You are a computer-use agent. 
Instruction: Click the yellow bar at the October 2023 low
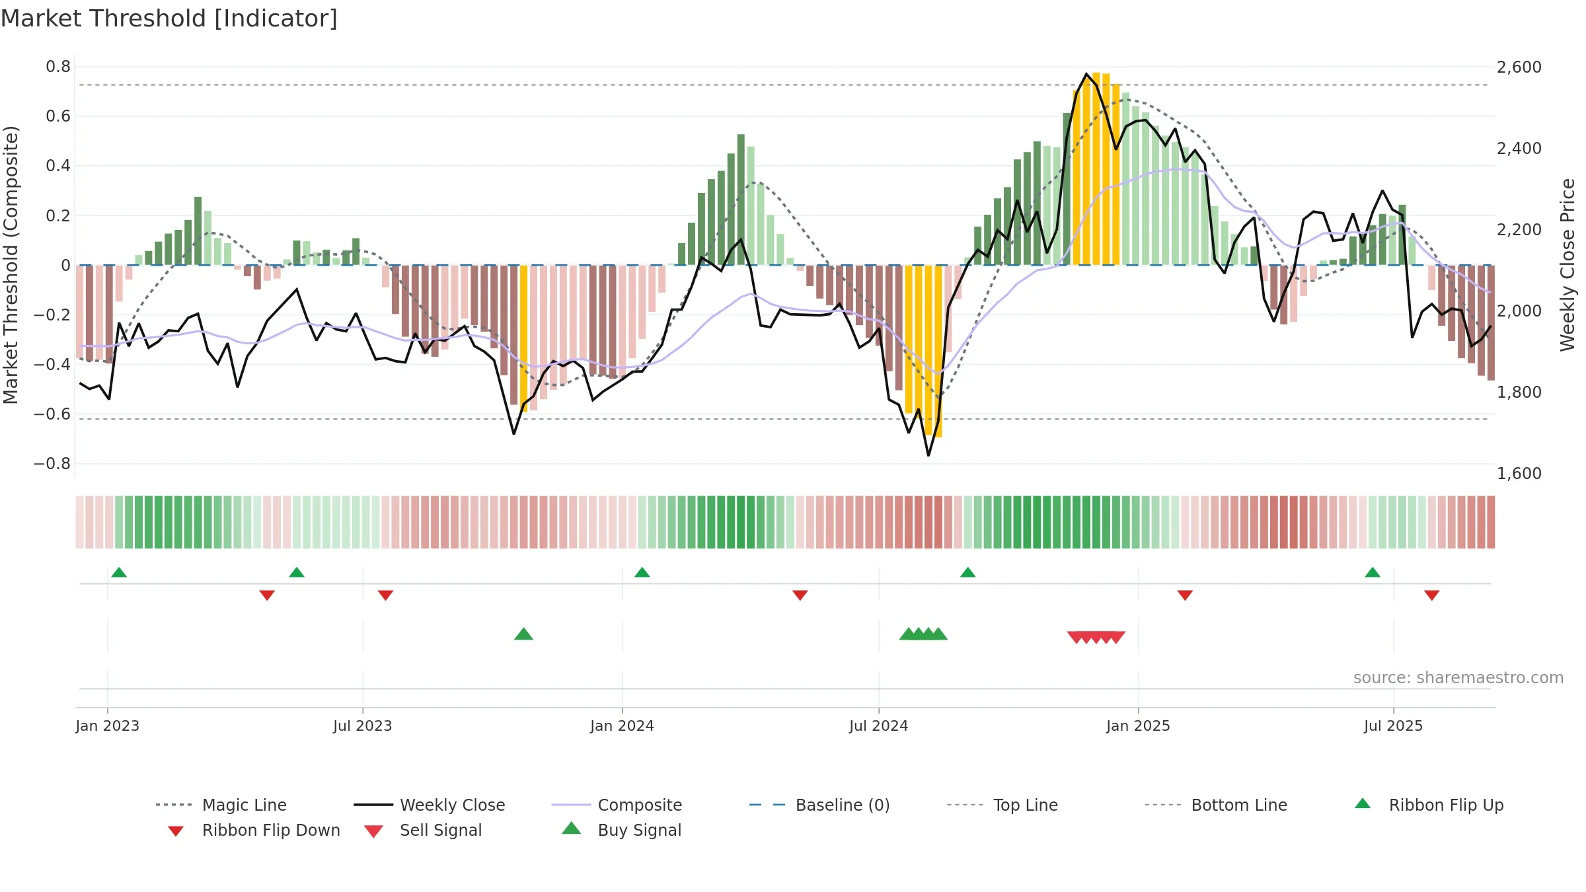click(x=524, y=338)
